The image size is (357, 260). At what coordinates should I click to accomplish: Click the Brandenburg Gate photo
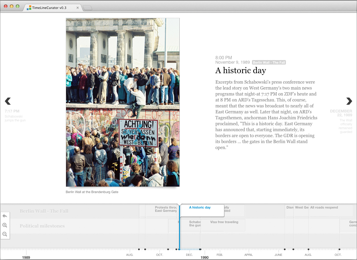(x=123, y=102)
